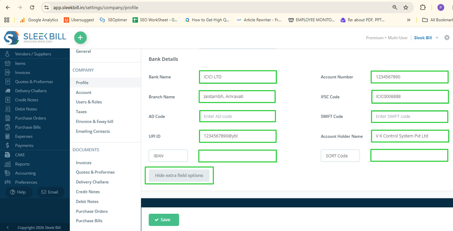Click the Email button in sidebar
This screenshot has width=453, height=231.
coord(50,192)
